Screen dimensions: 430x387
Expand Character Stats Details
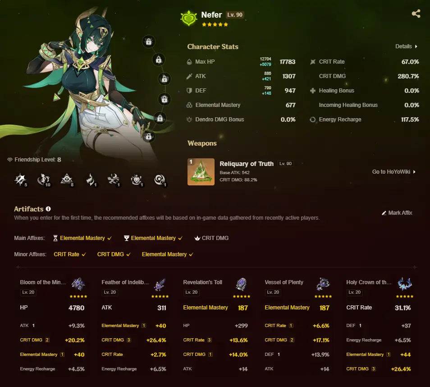click(x=406, y=46)
